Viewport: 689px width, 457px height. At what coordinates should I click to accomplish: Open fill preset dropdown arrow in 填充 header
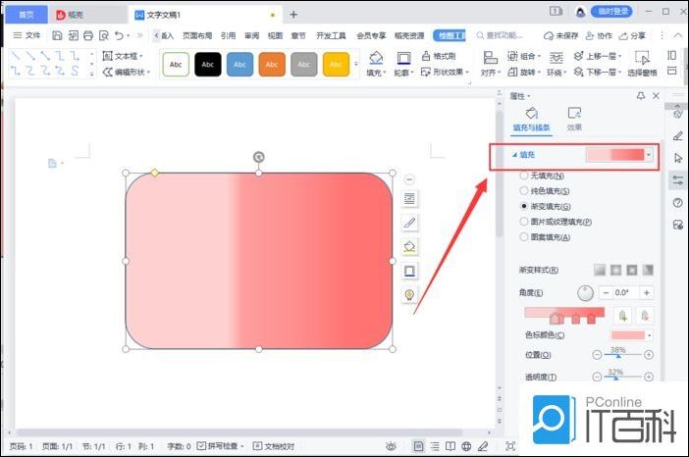click(x=649, y=155)
